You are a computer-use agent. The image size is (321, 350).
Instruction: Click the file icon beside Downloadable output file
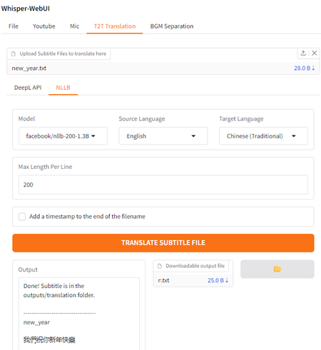[160, 266]
